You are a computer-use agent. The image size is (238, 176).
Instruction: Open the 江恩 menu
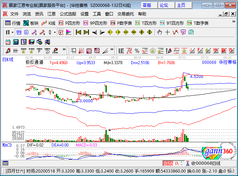click(x=52, y=14)
